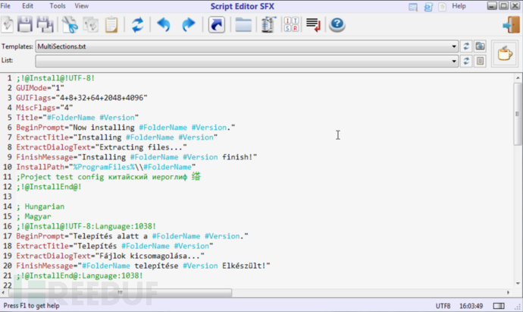Click the shortcut arrow icon
The width and height of the screenshot is (523, 312).
[x=217, y=25]
